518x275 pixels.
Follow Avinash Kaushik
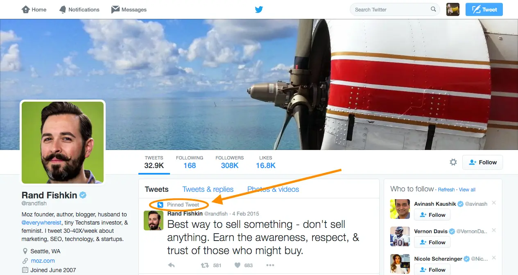click(432, 215)
